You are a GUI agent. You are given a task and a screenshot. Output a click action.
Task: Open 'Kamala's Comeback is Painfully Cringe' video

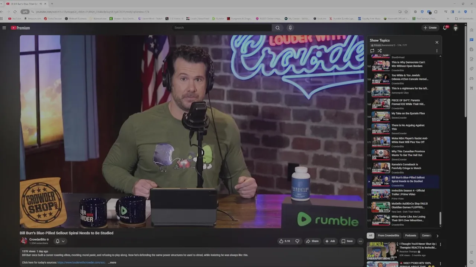(x=403, y=168)
